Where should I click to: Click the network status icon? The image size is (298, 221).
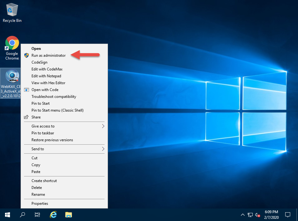pos(250,215)
